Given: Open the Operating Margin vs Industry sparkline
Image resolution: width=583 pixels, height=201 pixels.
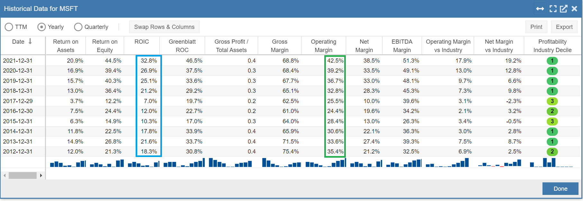Looking at the screenshot, I should pos(447,162).
